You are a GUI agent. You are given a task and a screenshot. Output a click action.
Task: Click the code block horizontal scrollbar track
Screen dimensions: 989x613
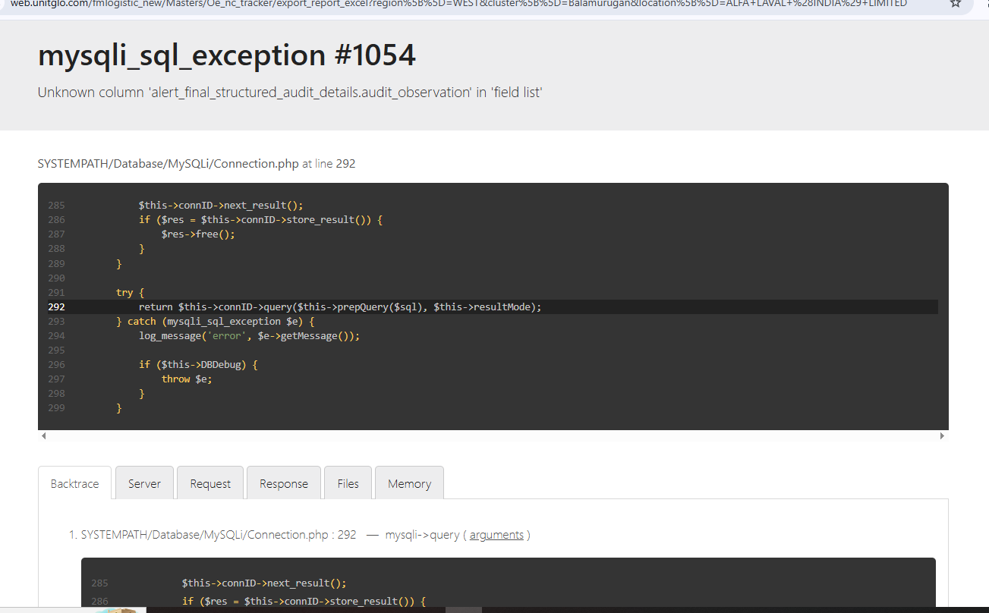coord(493,436)
